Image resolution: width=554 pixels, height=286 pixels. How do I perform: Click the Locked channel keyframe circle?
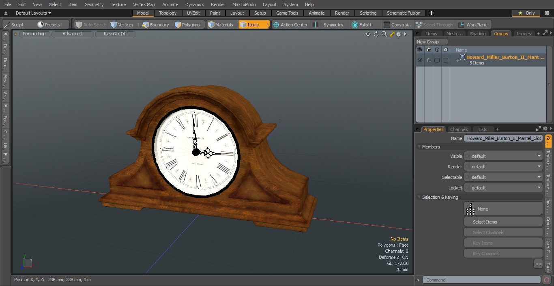pos(467,188)
